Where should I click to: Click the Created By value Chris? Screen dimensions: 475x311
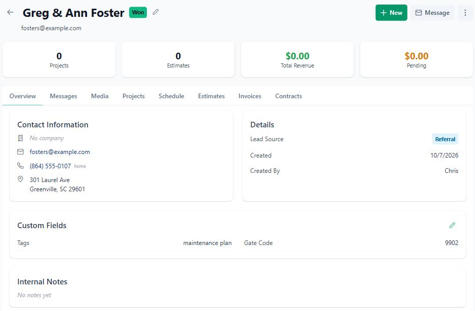point(451,171)
